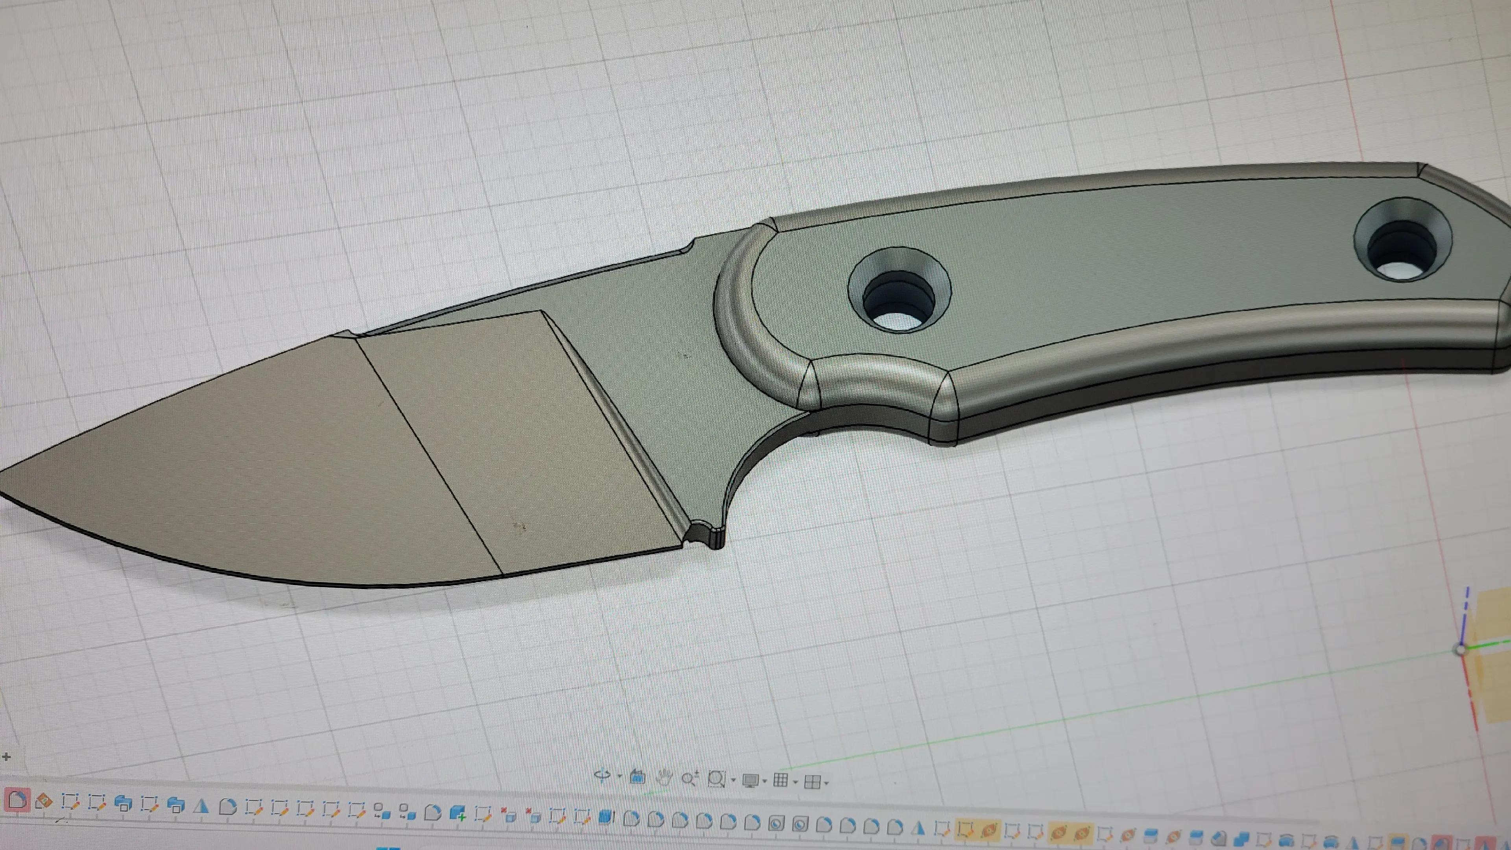This screenshot has height=850, width=1511.
Task: Select the second move/copy feature in timeline
Action: click(408, 811)
